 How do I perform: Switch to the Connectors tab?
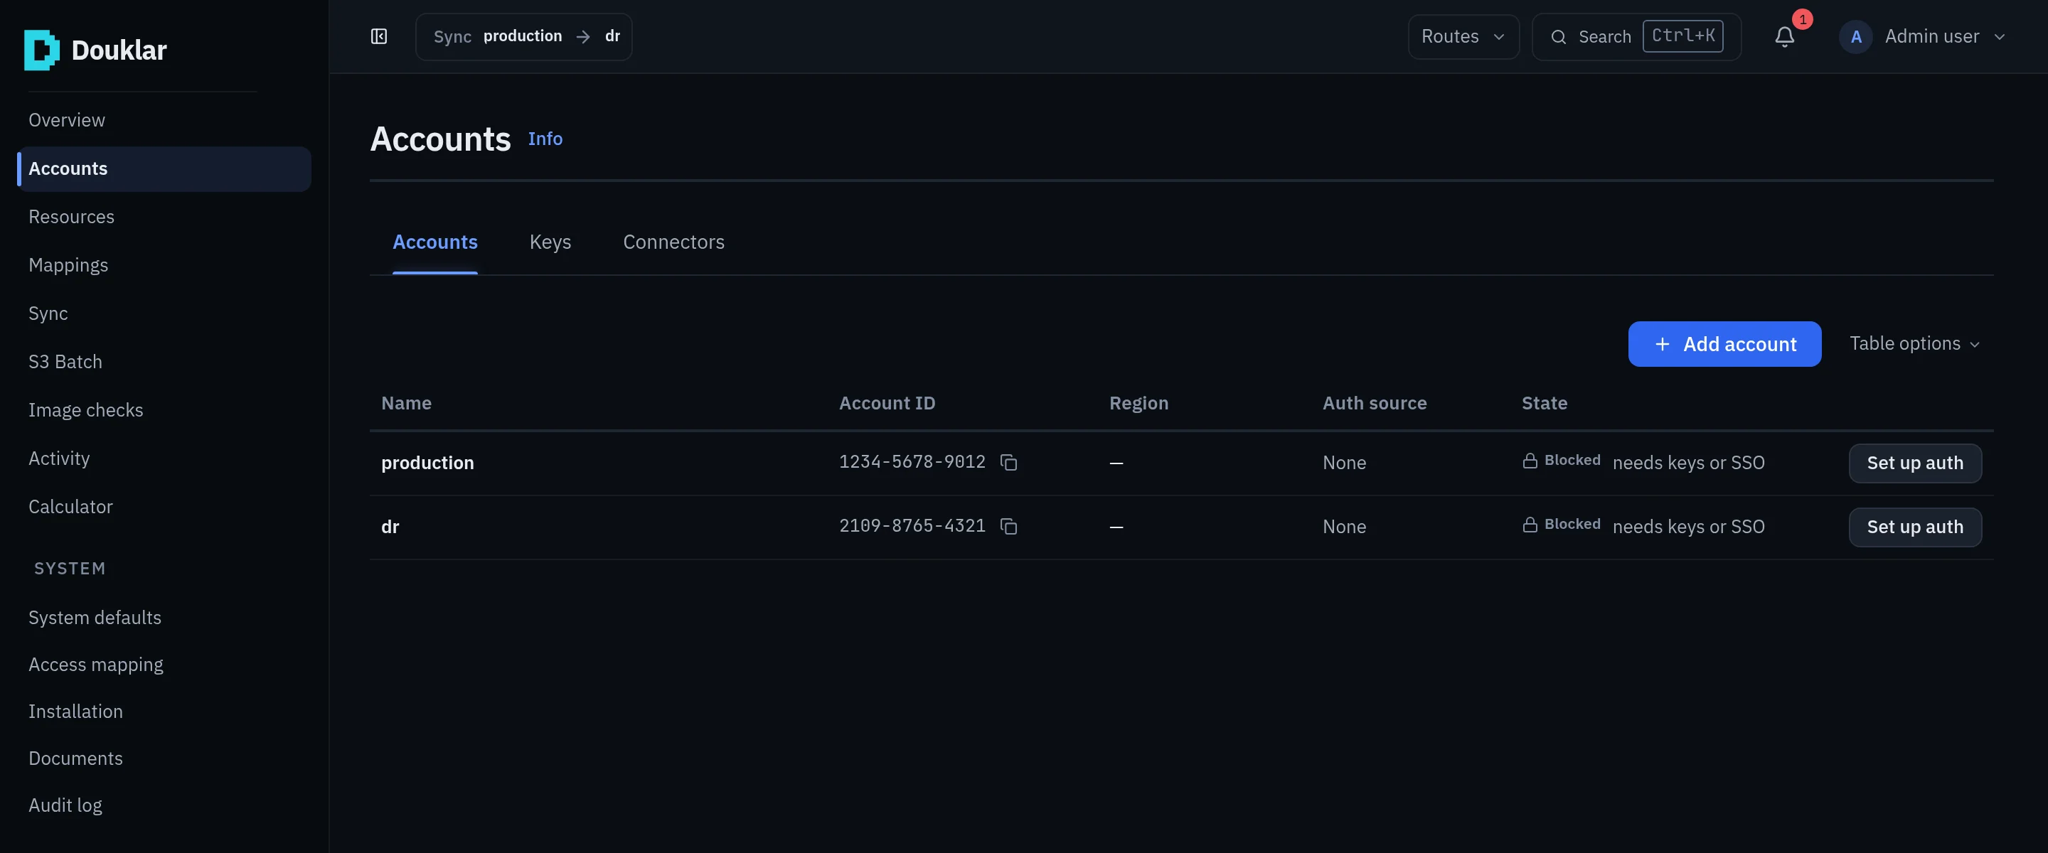pyautogui.click(x=673, y=242)
